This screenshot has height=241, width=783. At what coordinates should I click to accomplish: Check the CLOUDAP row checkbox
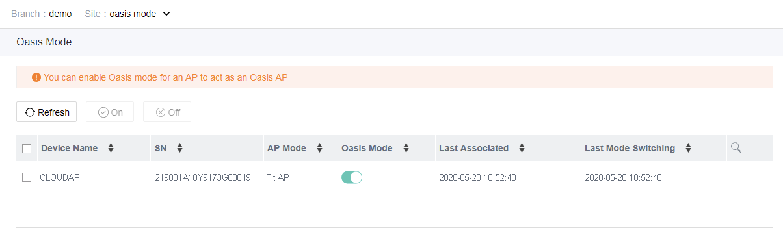point(27,177)
